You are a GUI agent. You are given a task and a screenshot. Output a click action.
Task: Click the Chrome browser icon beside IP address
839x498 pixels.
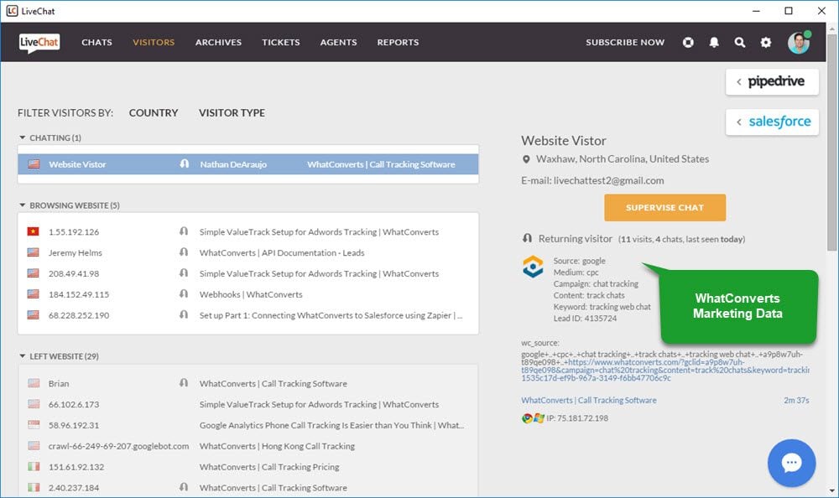[527, 418]
